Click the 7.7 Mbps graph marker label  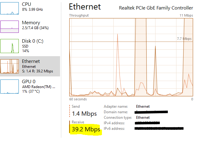tap(184, 39)
